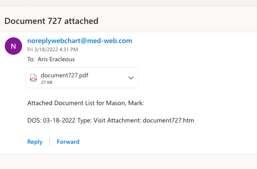257x169 pixels.
Task: Click the divider between Reply and Forward
Action: (49, 142)
